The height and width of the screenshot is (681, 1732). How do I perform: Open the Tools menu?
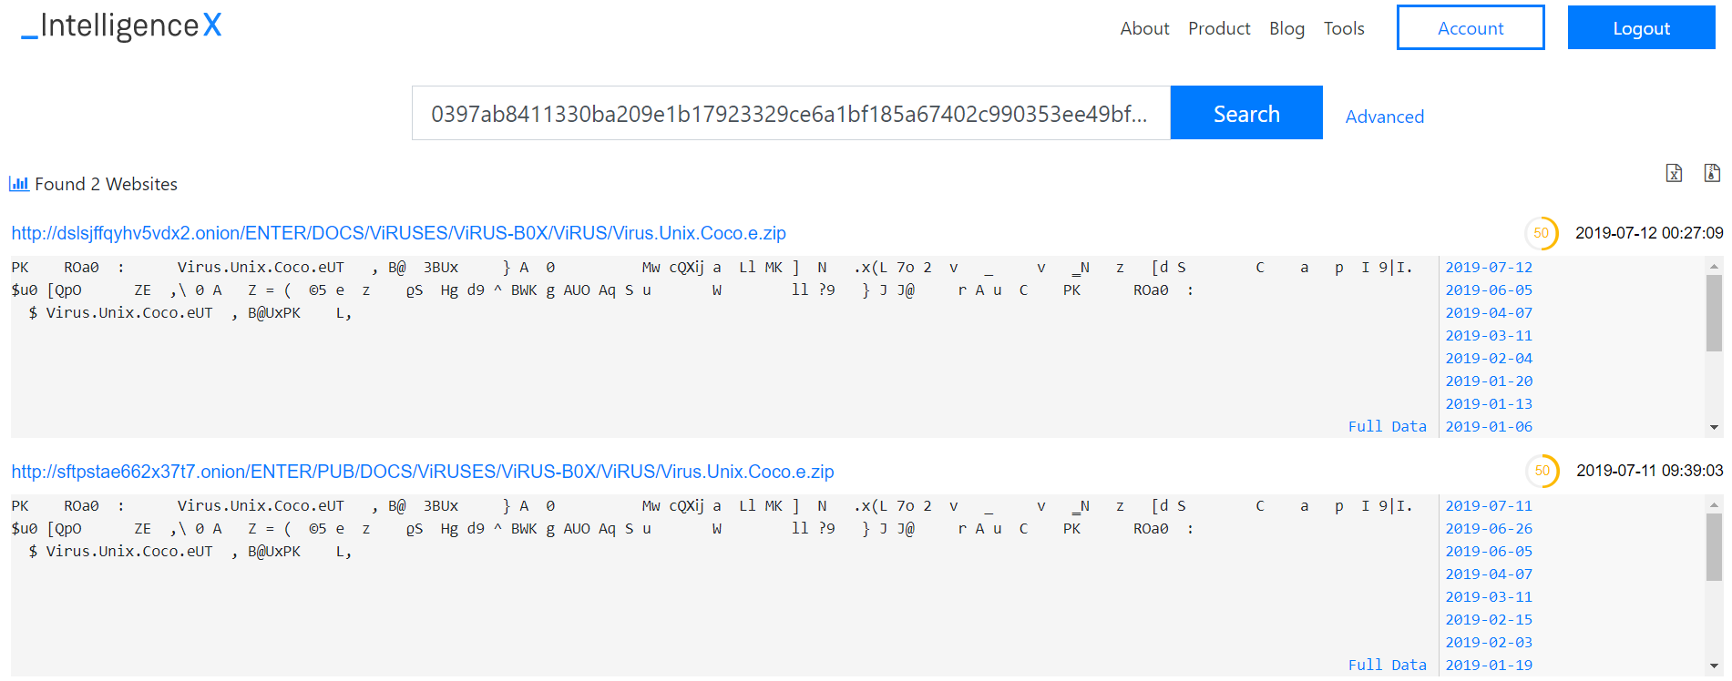click(x=1343, y=28)
